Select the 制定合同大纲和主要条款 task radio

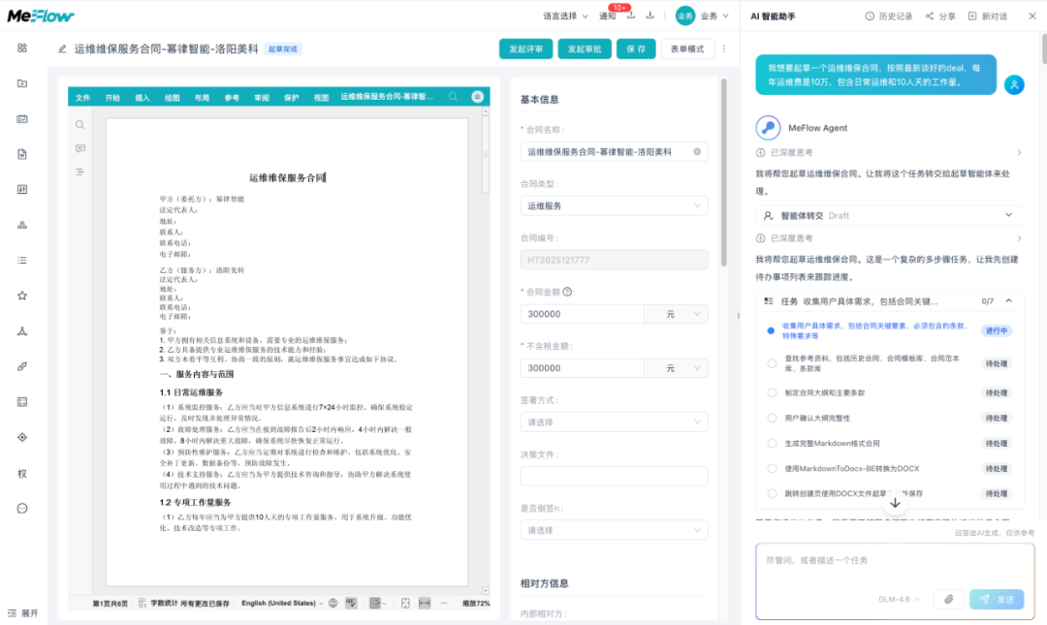point(772,392)
